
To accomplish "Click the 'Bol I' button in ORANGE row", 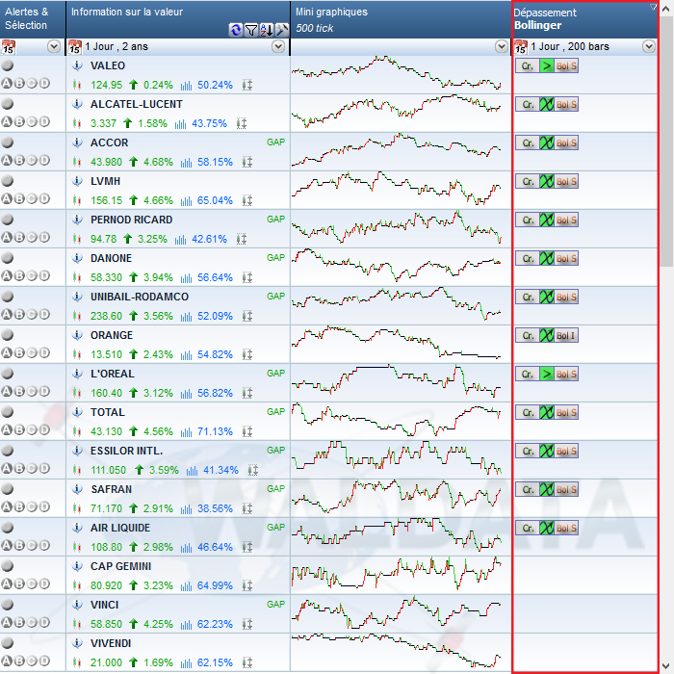I will click(566, 335).
